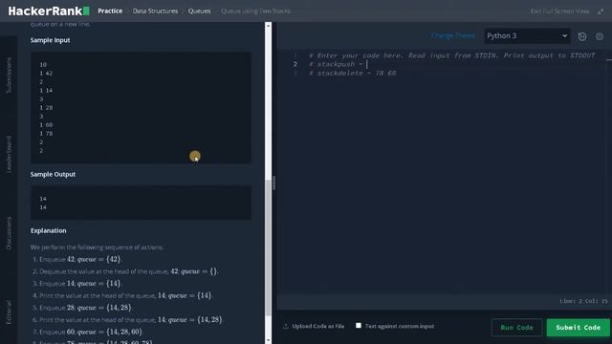612x344 pixels.
Task: Open the Submissions side tab
Action: click(9, 75)
